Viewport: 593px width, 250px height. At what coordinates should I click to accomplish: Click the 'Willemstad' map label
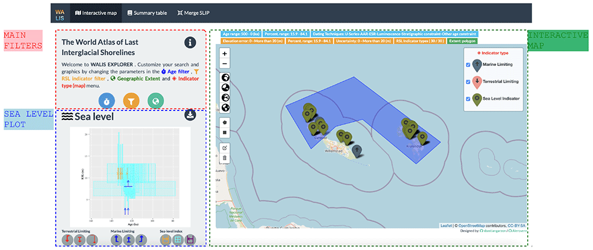tap(333, 151)
